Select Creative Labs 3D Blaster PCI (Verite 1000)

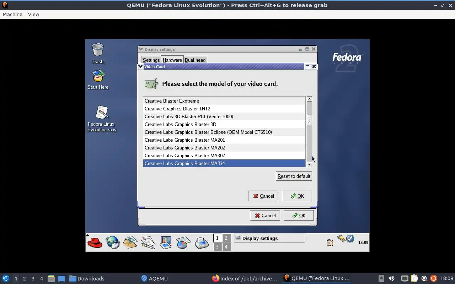click(224, 116)
